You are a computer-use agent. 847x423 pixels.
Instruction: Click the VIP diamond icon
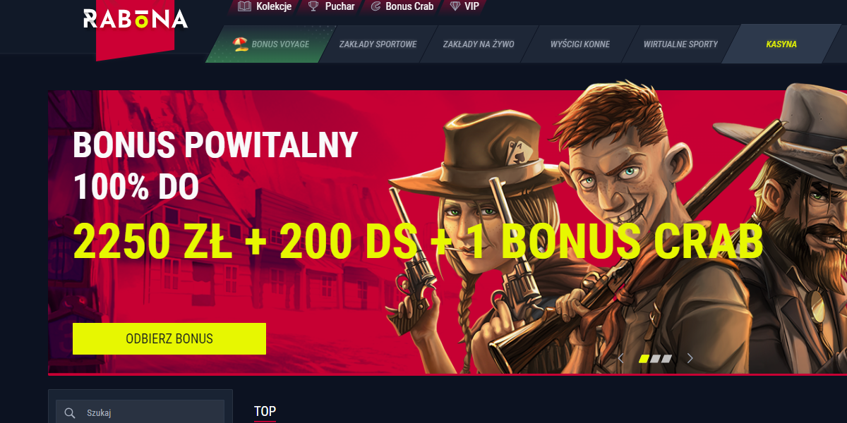click(455, 6)
